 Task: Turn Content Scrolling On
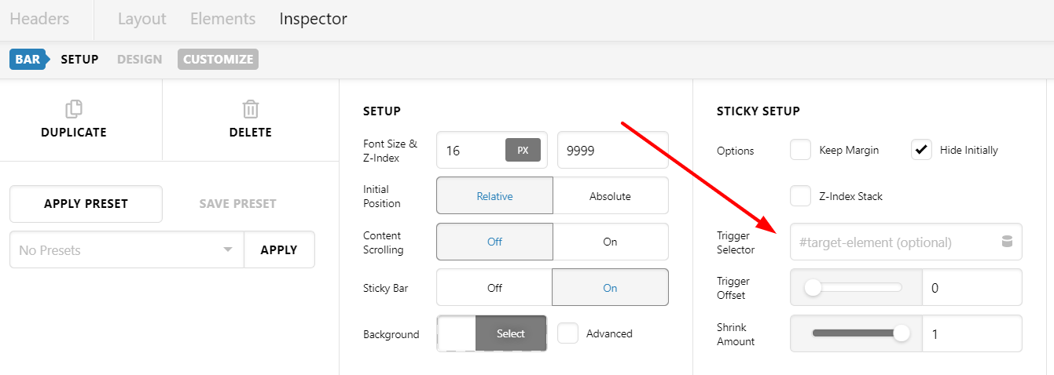(611, 242)
